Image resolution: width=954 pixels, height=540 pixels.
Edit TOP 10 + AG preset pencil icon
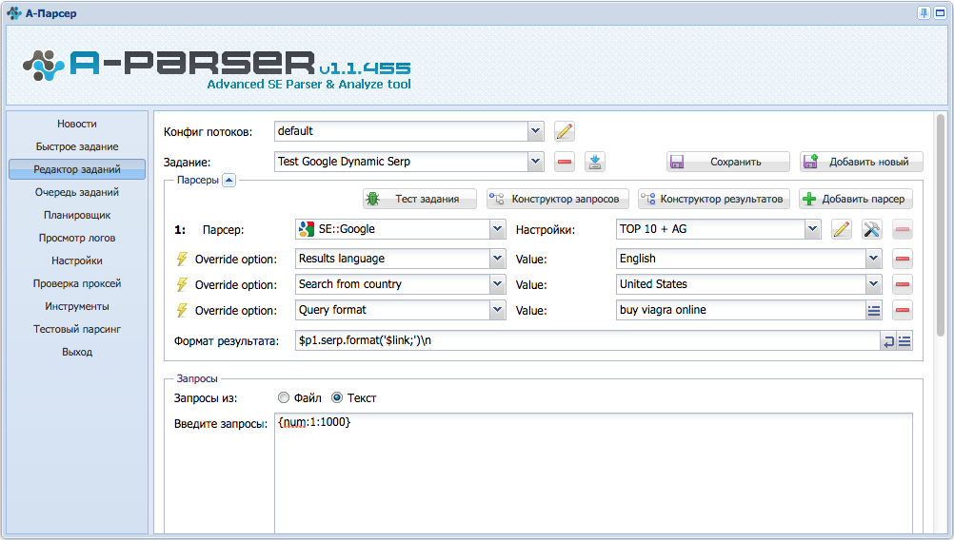click(x=842, y=230)
